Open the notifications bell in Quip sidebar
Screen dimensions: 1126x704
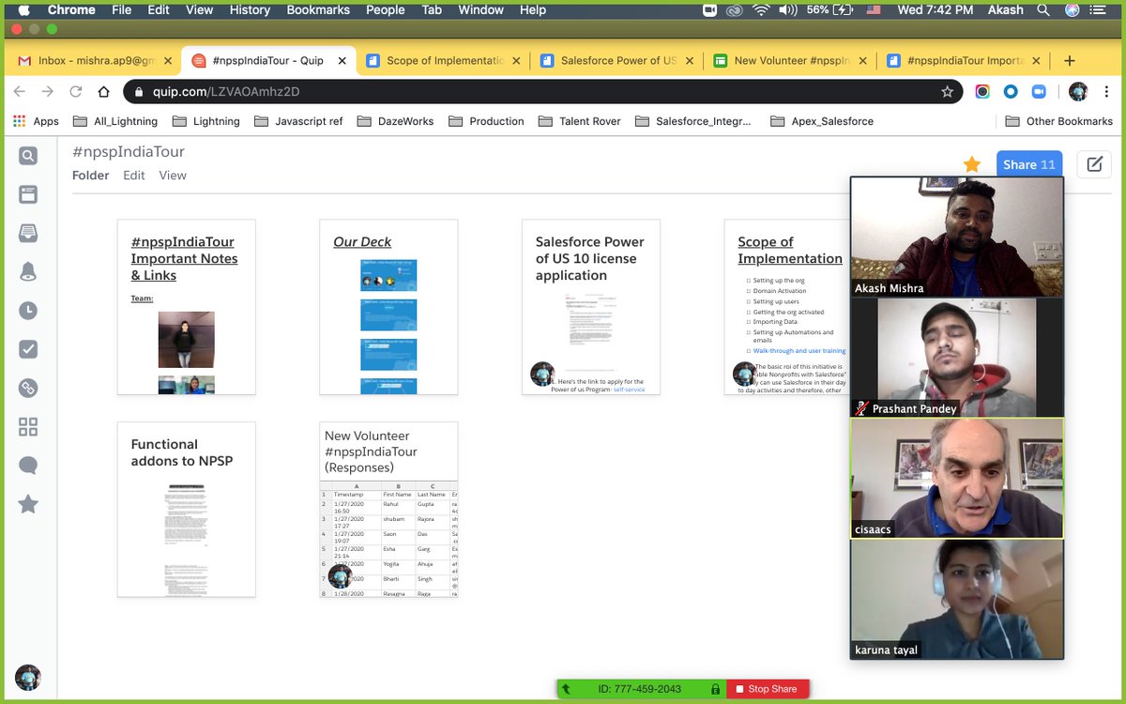click(28, 272)
